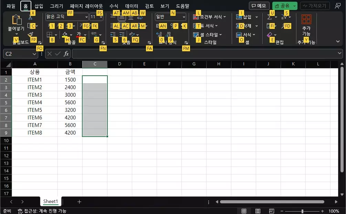This screenshot has height=214, width=346.
Task: Select column header D
Action: point(119,64)
